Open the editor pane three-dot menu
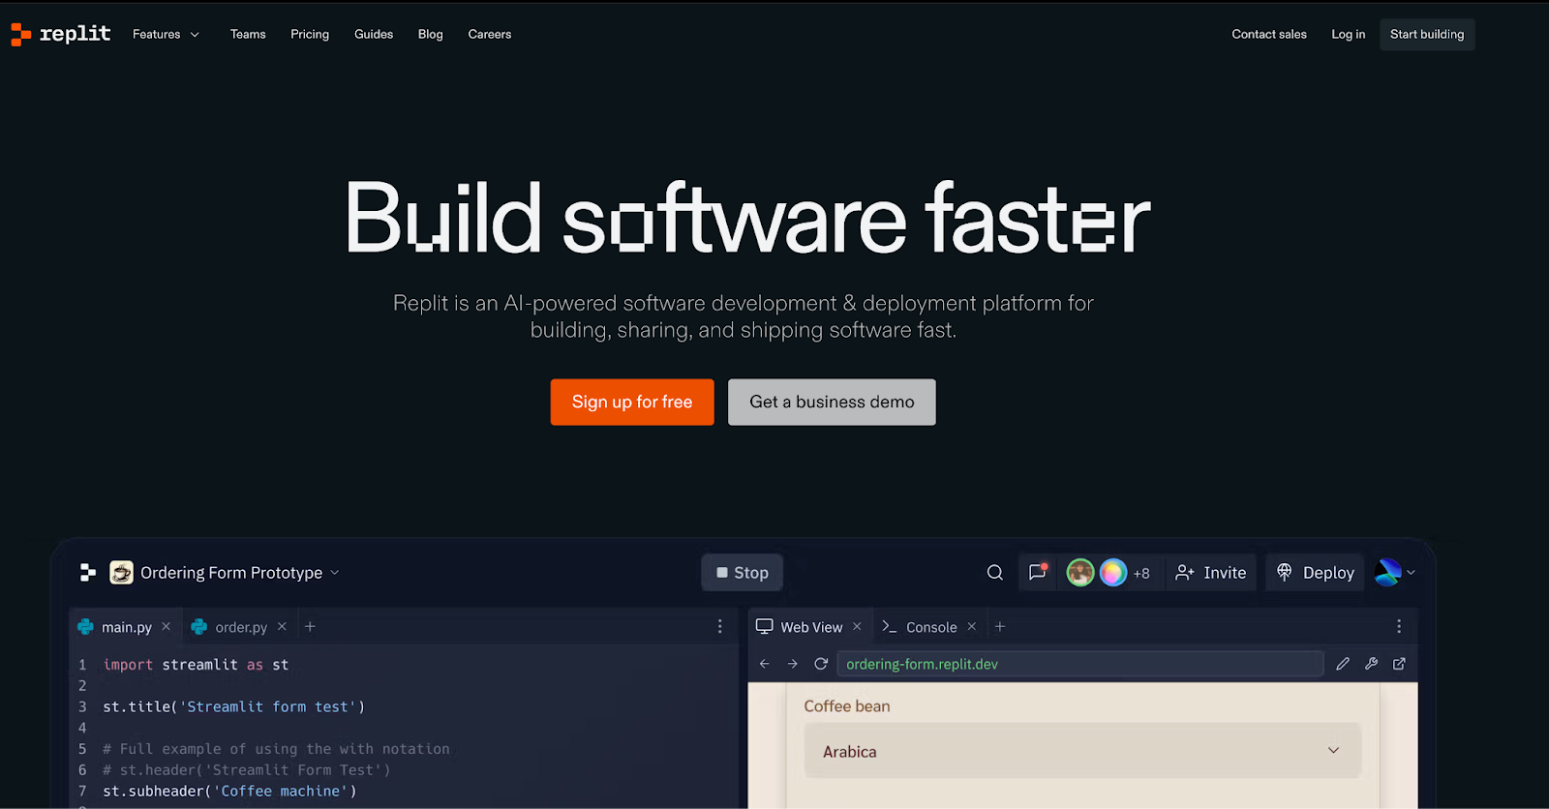Screen dimensions: 1549x809 (719, 626)
